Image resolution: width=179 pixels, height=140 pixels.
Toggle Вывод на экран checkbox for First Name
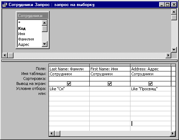110,84
